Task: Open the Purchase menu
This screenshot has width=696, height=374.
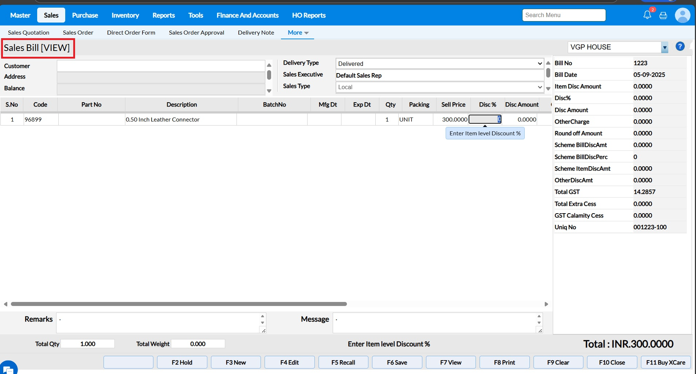Action: pos(85,15)
